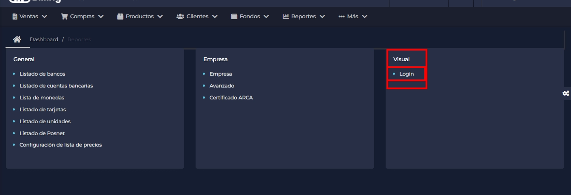571x195 pixels.
Task: Open the settings gears side tab
Action: pos(565,93)
